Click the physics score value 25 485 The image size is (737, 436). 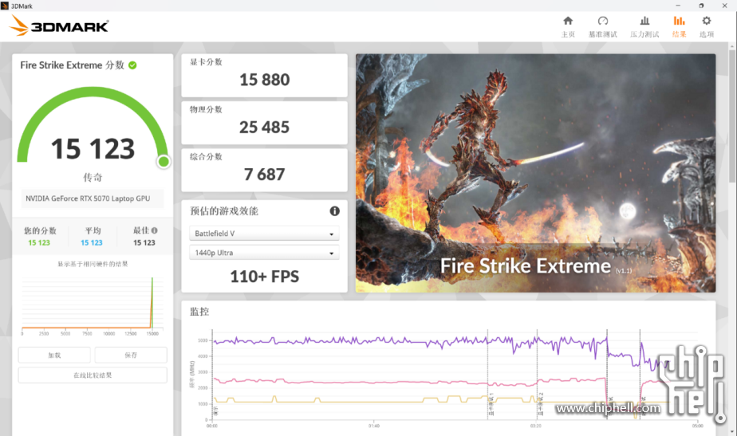[x=264, y=128]
